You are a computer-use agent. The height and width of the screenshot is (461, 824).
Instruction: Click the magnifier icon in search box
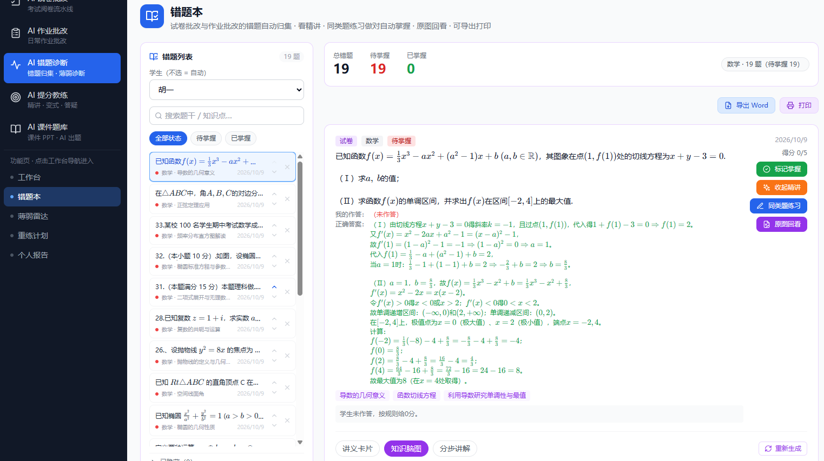click(x=159, y=116)
